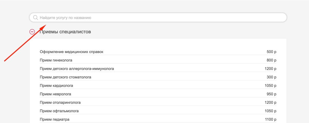Image resolution: width=309 pixels, height=123 pixels.
Task: Click the 800 р price for гинеколог
Action: (272, 60)
